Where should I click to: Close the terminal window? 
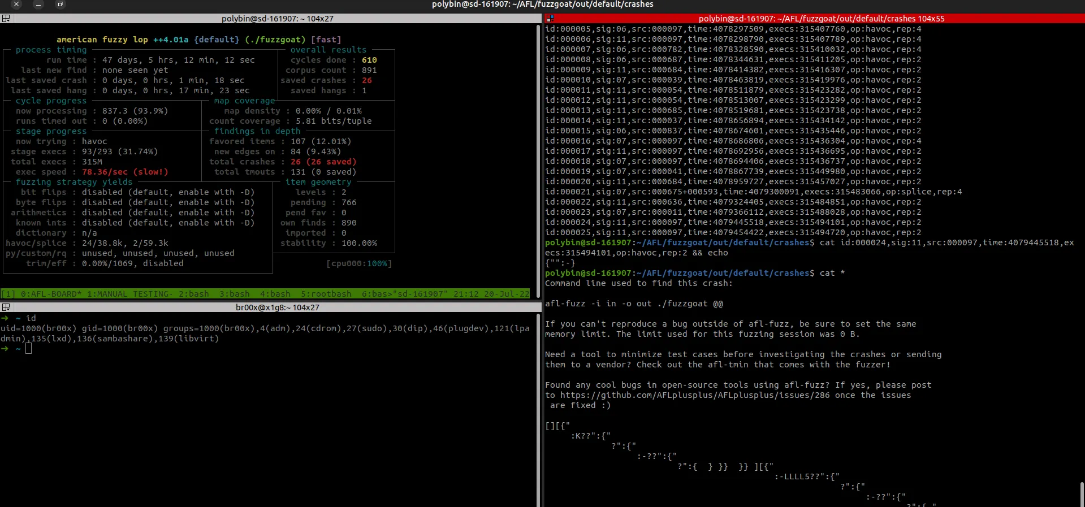pos(16,5)
